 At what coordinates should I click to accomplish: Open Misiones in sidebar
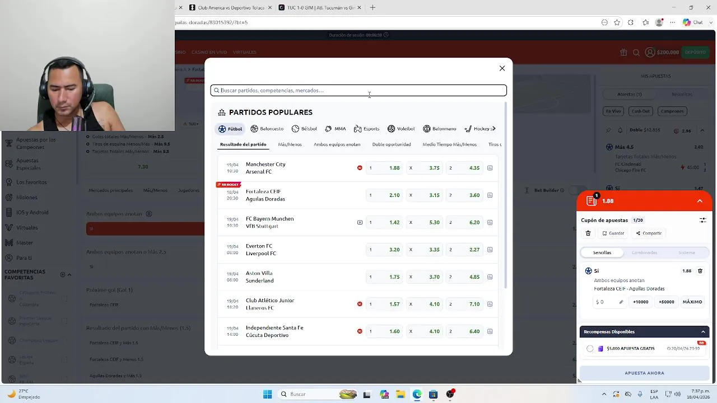pyautogui.click(x=27, y=198)
